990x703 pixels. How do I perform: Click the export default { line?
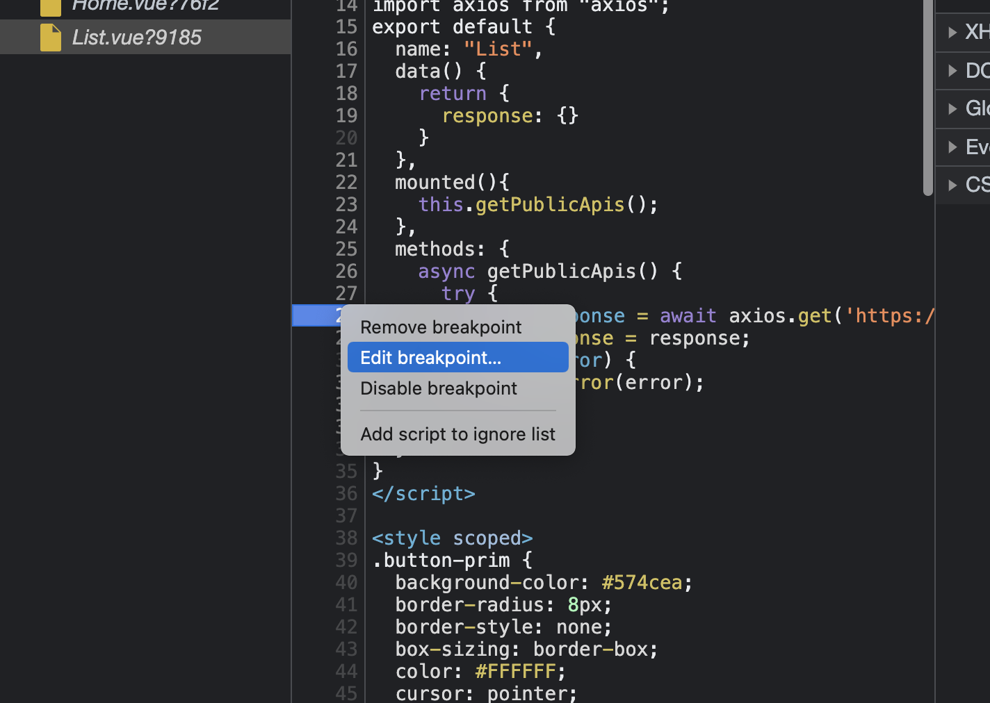[464, 26]
